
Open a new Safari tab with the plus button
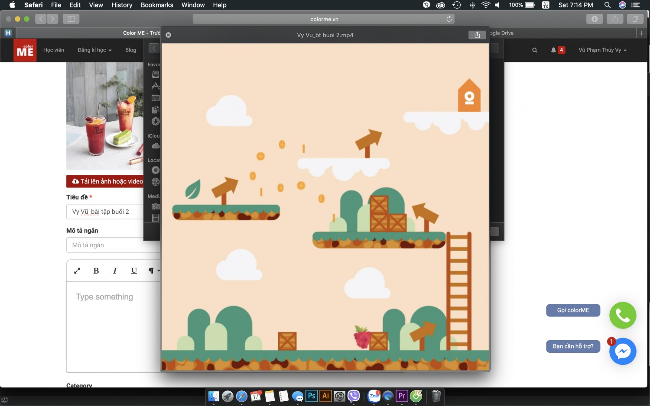[642, 33]
